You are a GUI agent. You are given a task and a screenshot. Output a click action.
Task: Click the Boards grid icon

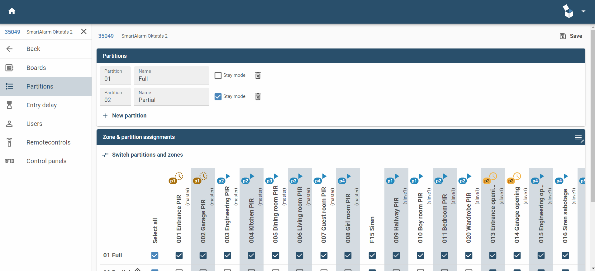click(9, 68)
